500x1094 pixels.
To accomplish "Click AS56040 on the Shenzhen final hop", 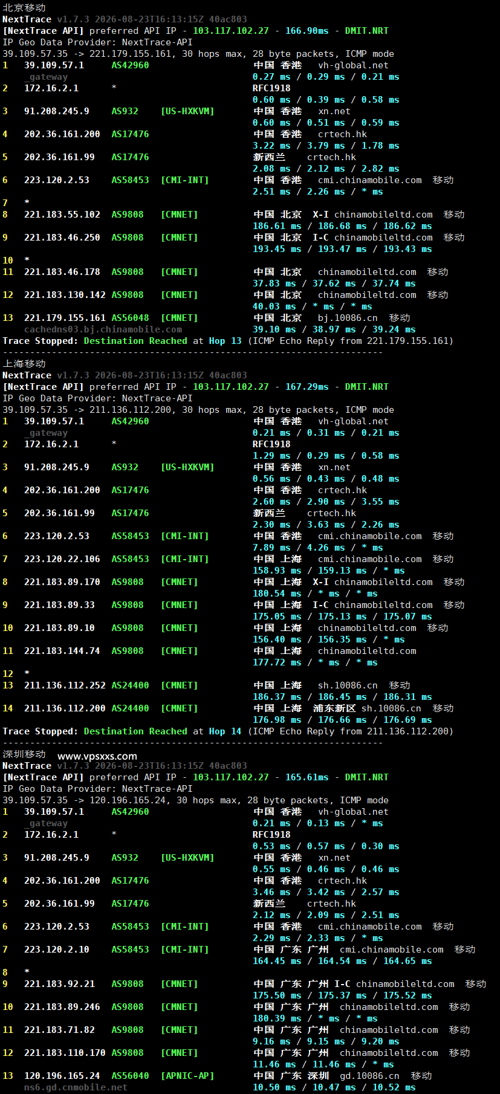I will (130, 1076).
